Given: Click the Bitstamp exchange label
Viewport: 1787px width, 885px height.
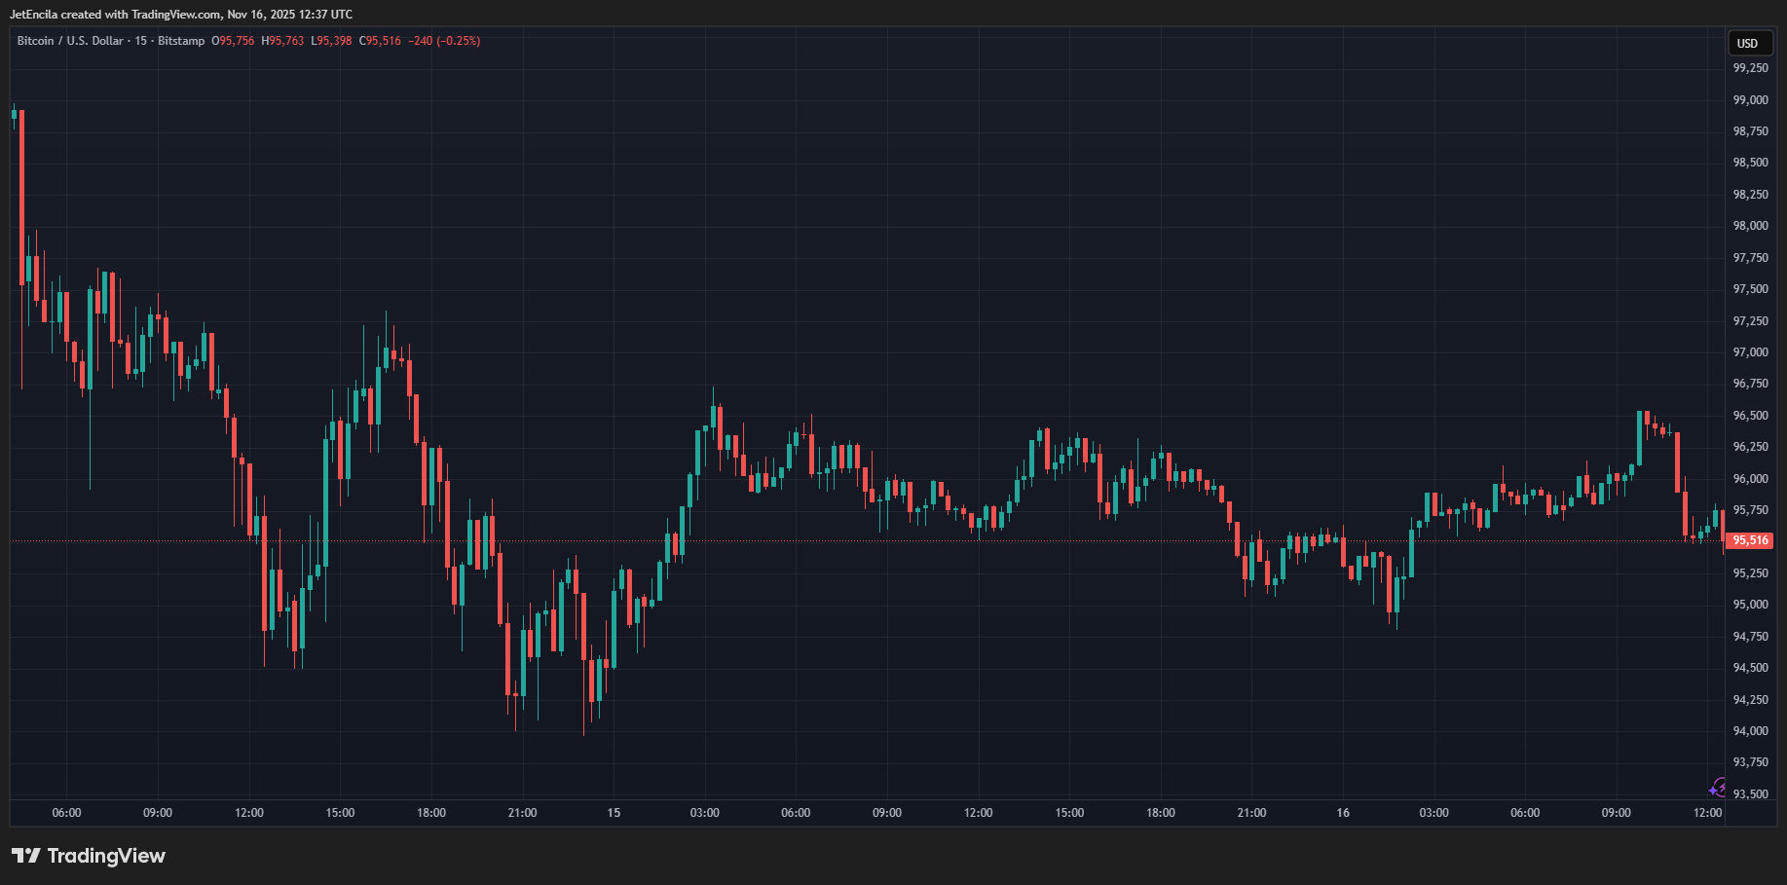Looking at the screenshot, I should [181, 41].
